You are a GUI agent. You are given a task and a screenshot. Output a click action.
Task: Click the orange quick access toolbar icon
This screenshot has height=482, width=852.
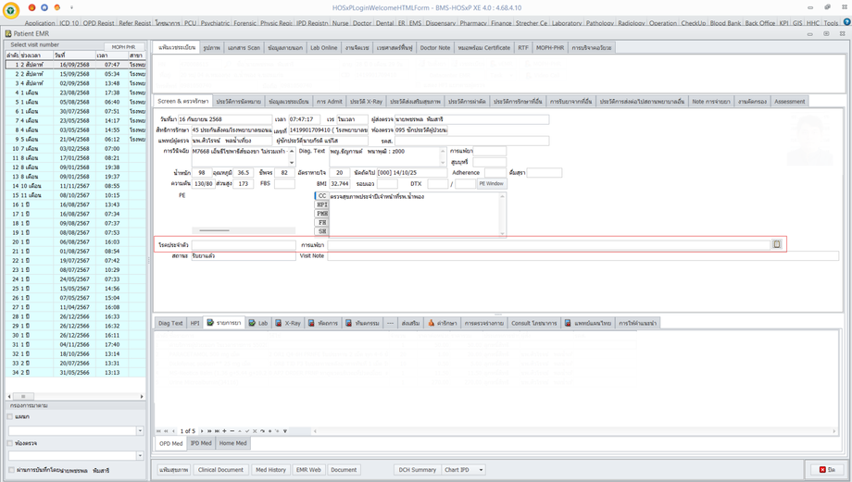point(57,7)
